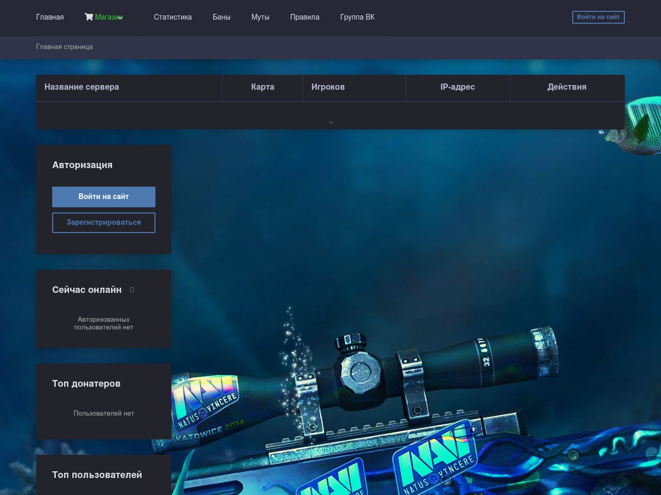Click the top-right Войти на сайт button
Screen dimensions: 661x495
click(x=598, y=17)
